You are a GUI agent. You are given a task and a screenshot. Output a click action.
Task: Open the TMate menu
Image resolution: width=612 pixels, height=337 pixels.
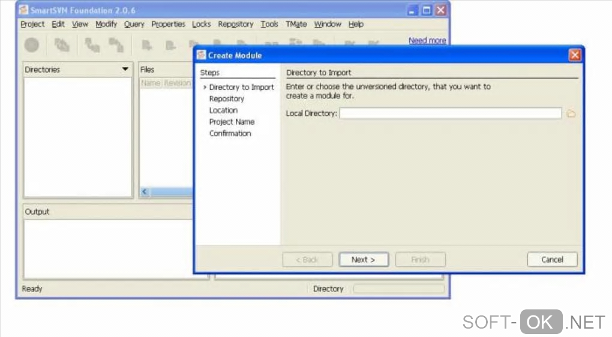click(x=296, y=24)
